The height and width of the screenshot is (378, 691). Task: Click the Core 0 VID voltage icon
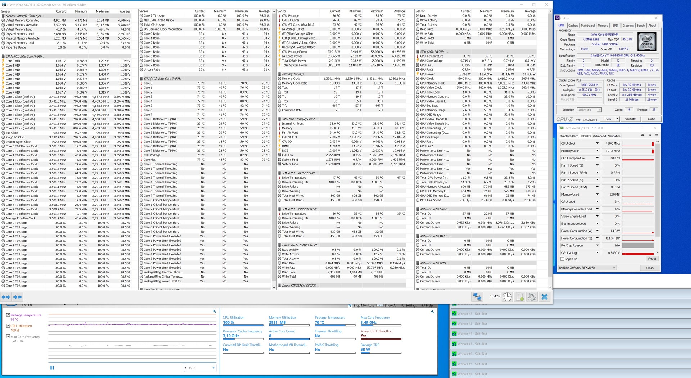[x=3, y=61]
